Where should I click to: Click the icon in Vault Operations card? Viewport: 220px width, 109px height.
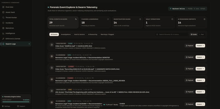172,19
